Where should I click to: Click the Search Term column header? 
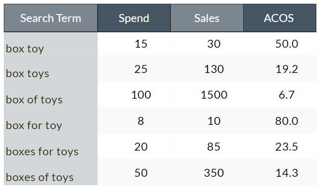point(51,18)
